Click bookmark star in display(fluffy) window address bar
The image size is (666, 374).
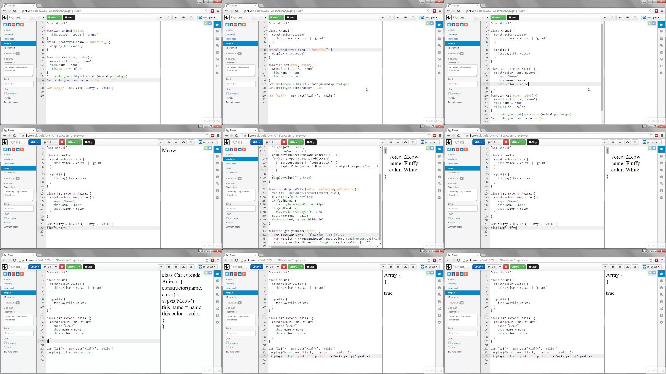pos(651,135)
